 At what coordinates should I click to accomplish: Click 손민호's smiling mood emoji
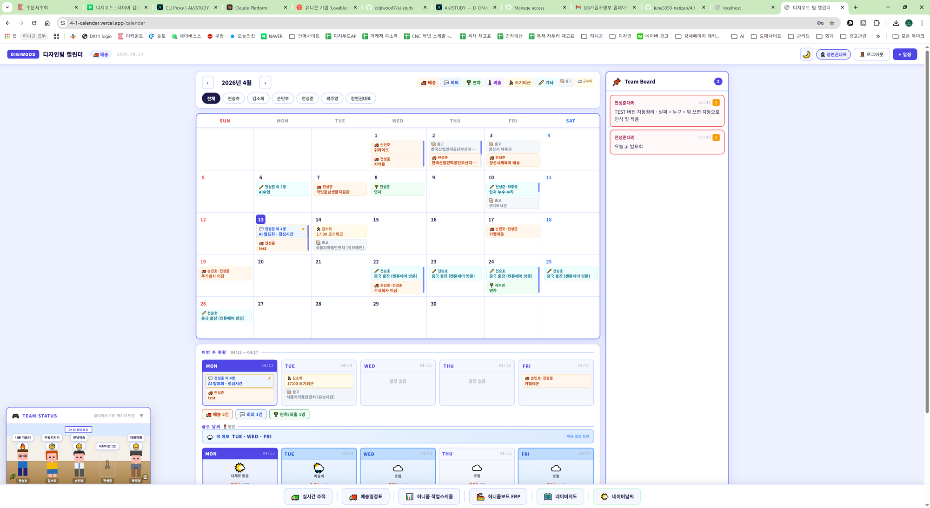tap(79, 447)
